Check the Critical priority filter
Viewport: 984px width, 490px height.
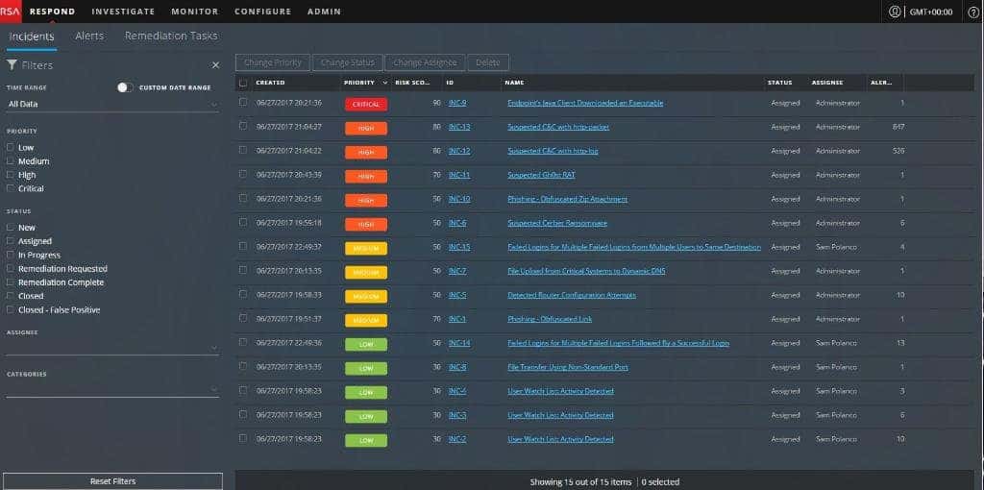pyautogui.click(x=10, y=188)
